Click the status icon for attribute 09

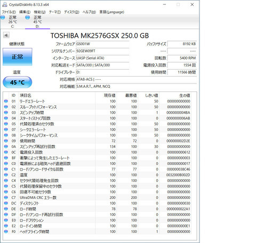6,141
